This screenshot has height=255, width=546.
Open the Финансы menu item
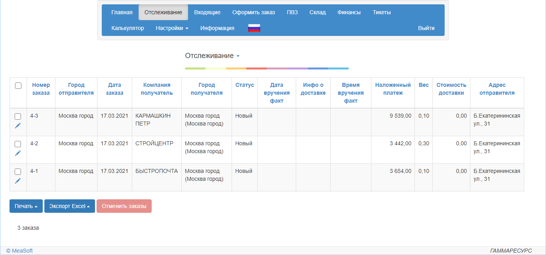point(349,12)
